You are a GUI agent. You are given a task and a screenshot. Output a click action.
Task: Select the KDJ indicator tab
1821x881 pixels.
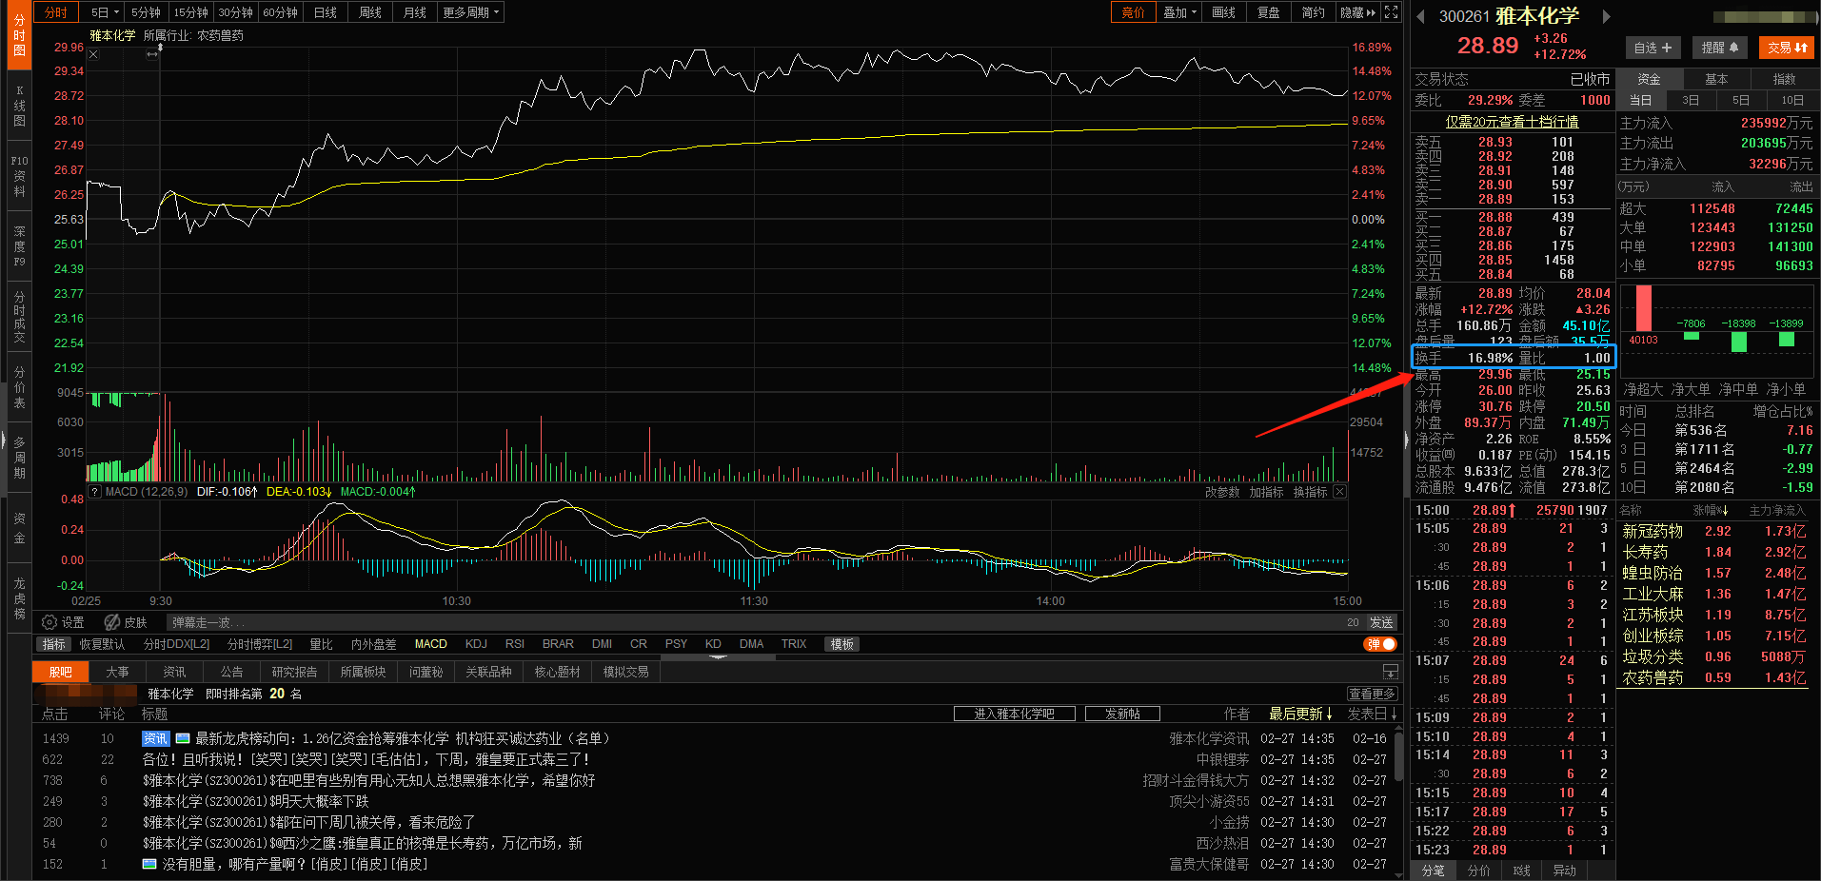[476, 644]
